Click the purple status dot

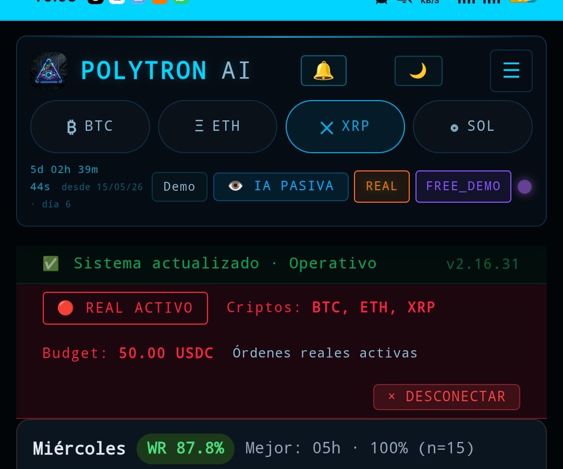point(524,187)
